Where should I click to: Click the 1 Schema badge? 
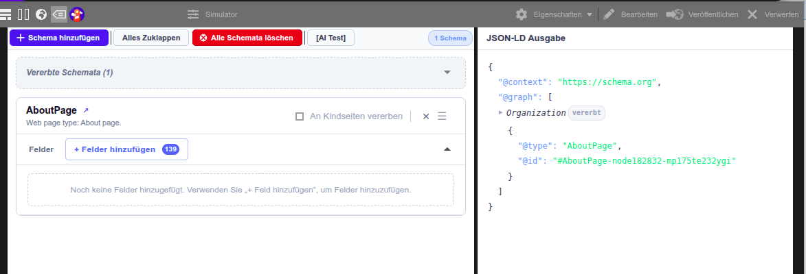[x=450, y=38]
